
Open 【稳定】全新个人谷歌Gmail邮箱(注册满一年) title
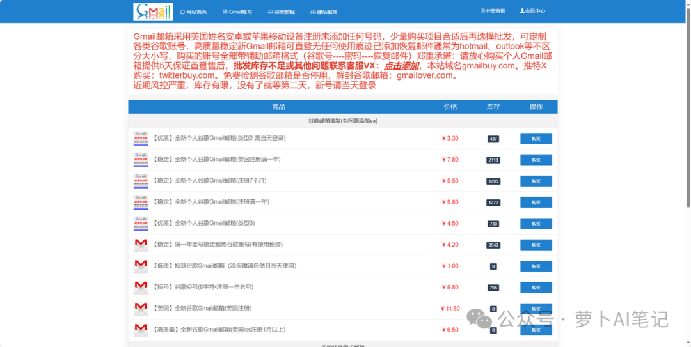(x=210, y=202)
